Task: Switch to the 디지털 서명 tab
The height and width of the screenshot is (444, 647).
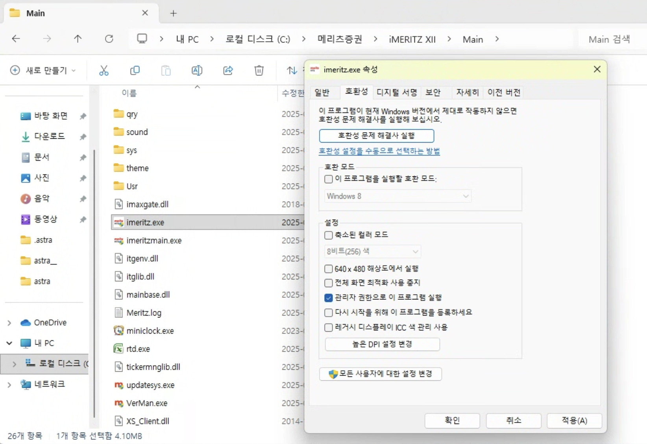Action: [396, 92]
